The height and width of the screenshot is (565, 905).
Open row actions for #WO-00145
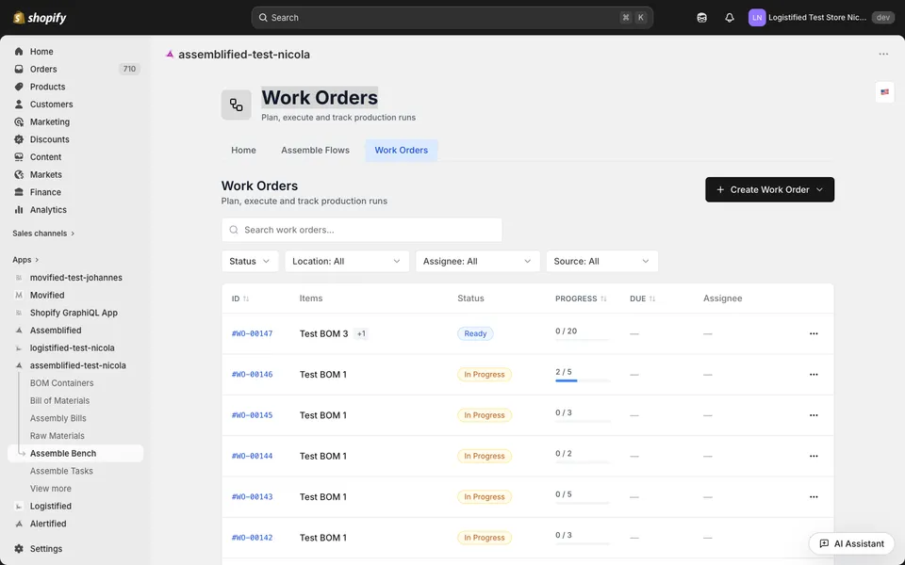(x=814, y=415)
